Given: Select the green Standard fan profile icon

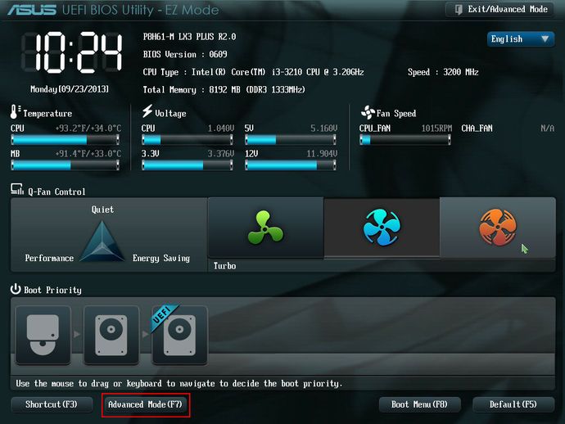Looking at the screenshot, I should [265, 228].
